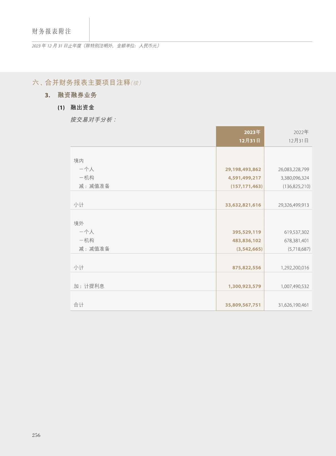
Task: Select the impairment figure (157,171,463)
Action: tap(246, 186)
